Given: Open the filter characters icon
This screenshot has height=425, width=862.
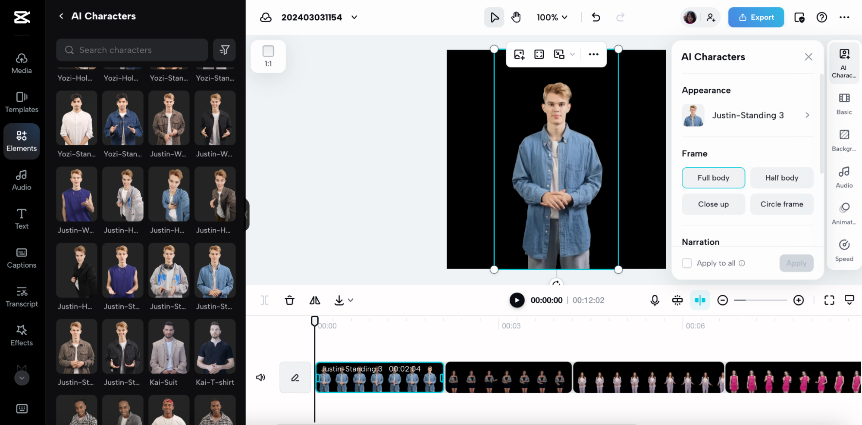Looking at the screenshot, I should (224, 50).
